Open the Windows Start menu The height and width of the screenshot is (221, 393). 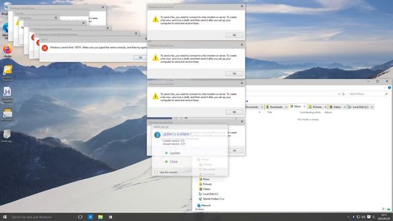tap(5, 217)
